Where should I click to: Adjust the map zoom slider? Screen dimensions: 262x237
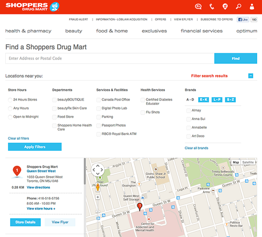pos(98,212)
